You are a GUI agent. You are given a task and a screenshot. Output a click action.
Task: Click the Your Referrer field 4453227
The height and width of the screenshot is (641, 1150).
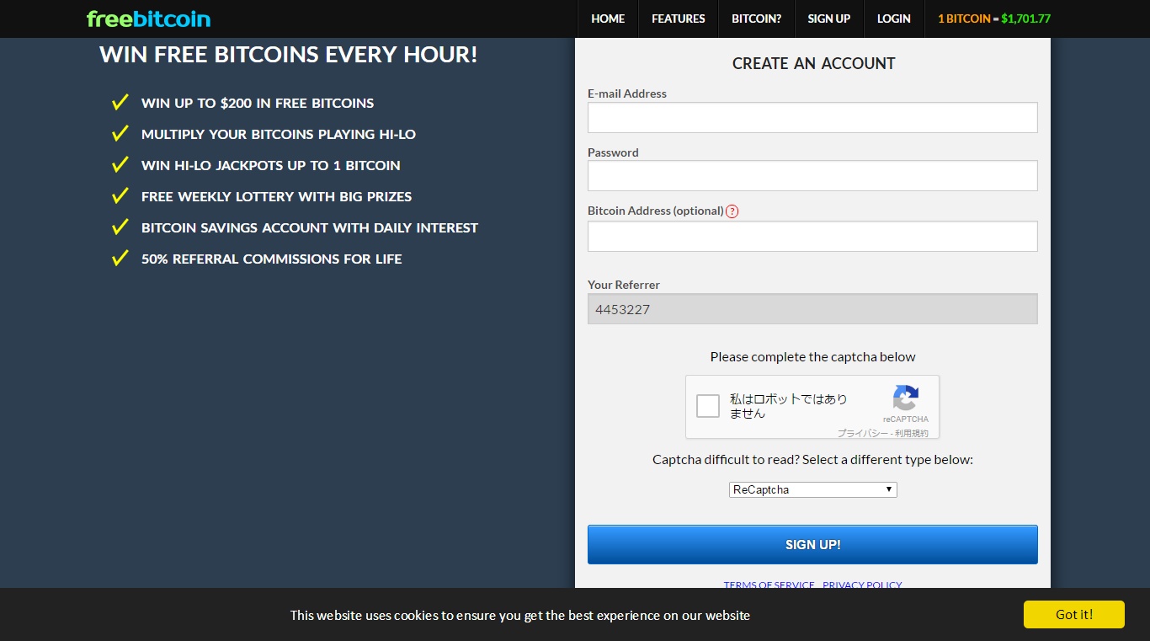[x=812, y=309]
